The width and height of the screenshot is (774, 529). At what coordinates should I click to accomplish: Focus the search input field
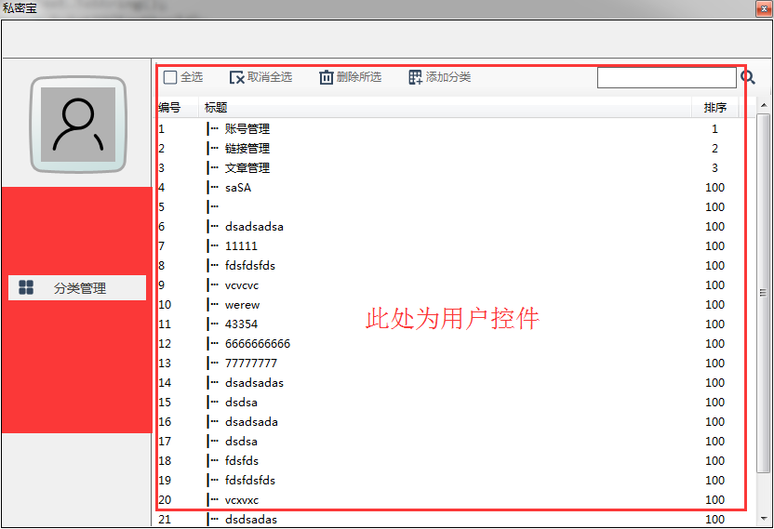(667, 78)
